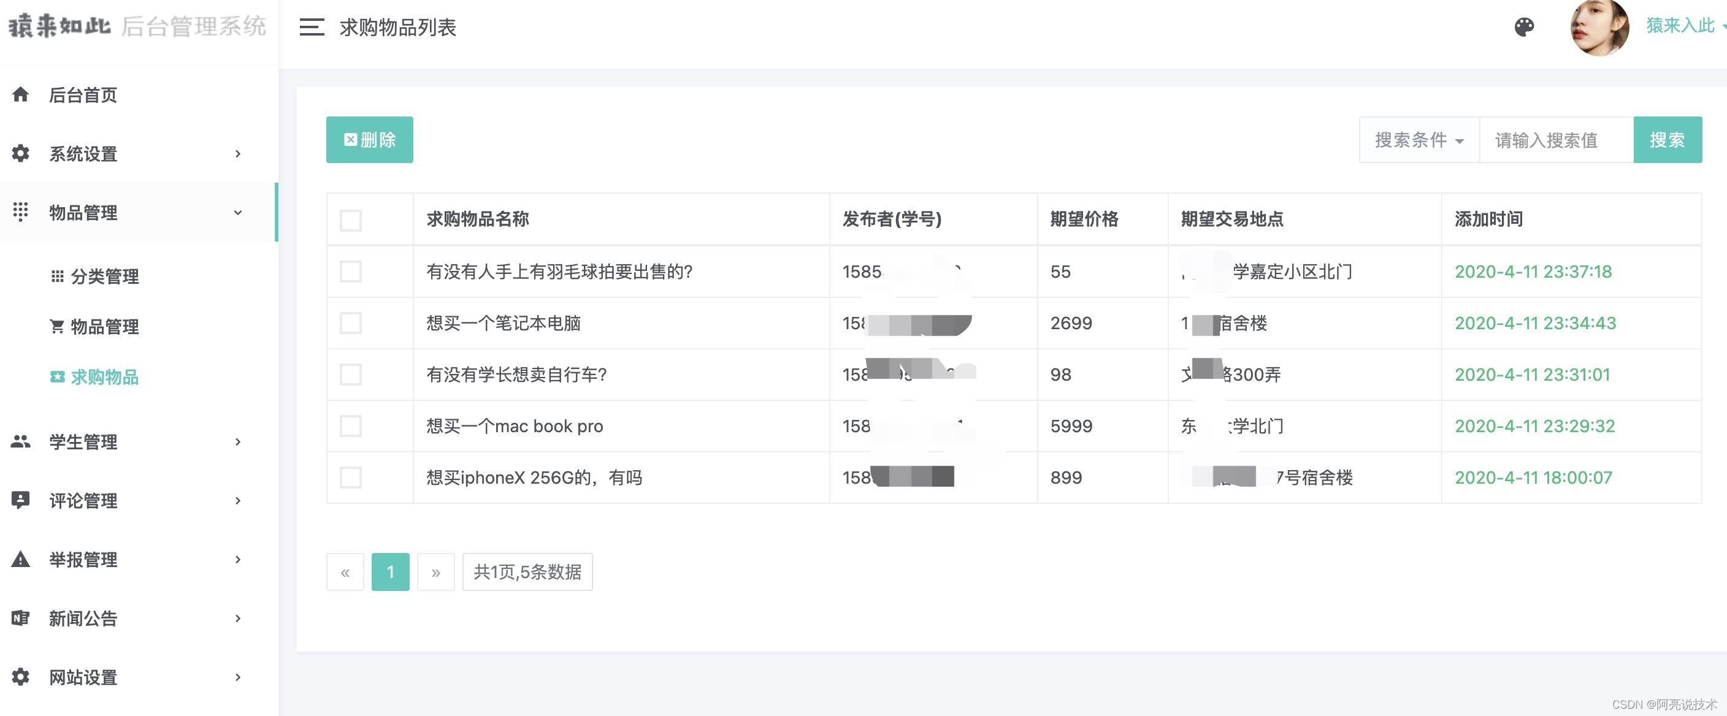Viewport: 1727px width, 716px height.
Task: Click the news icon for 新闻公告
Action: pyautogui.click(x=21, y=618)
